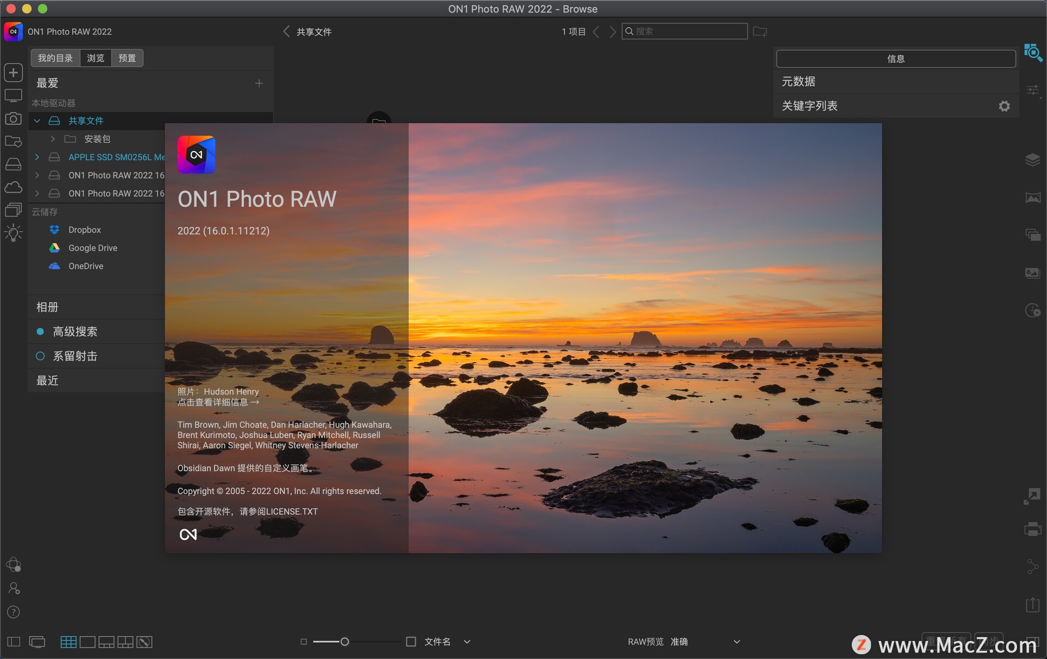Switch to the 浏览 tab
Viewport: 1047px width, 659px height.
click(95, 58)
